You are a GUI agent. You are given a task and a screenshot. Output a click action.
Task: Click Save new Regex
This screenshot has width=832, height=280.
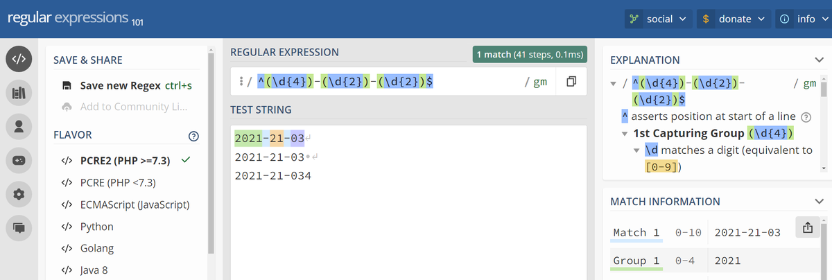coord(127,86)
